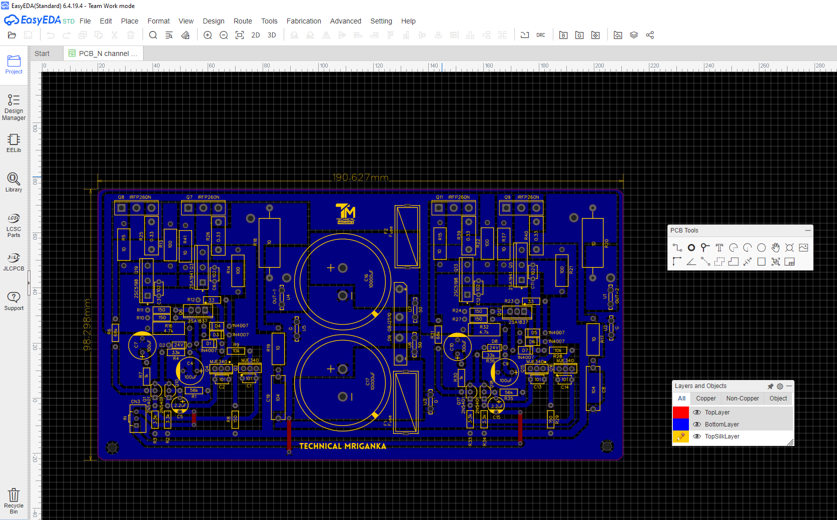Toggle TopLayer visibility eye
This screenshot has height=520, width=837.
click(697, 412)
